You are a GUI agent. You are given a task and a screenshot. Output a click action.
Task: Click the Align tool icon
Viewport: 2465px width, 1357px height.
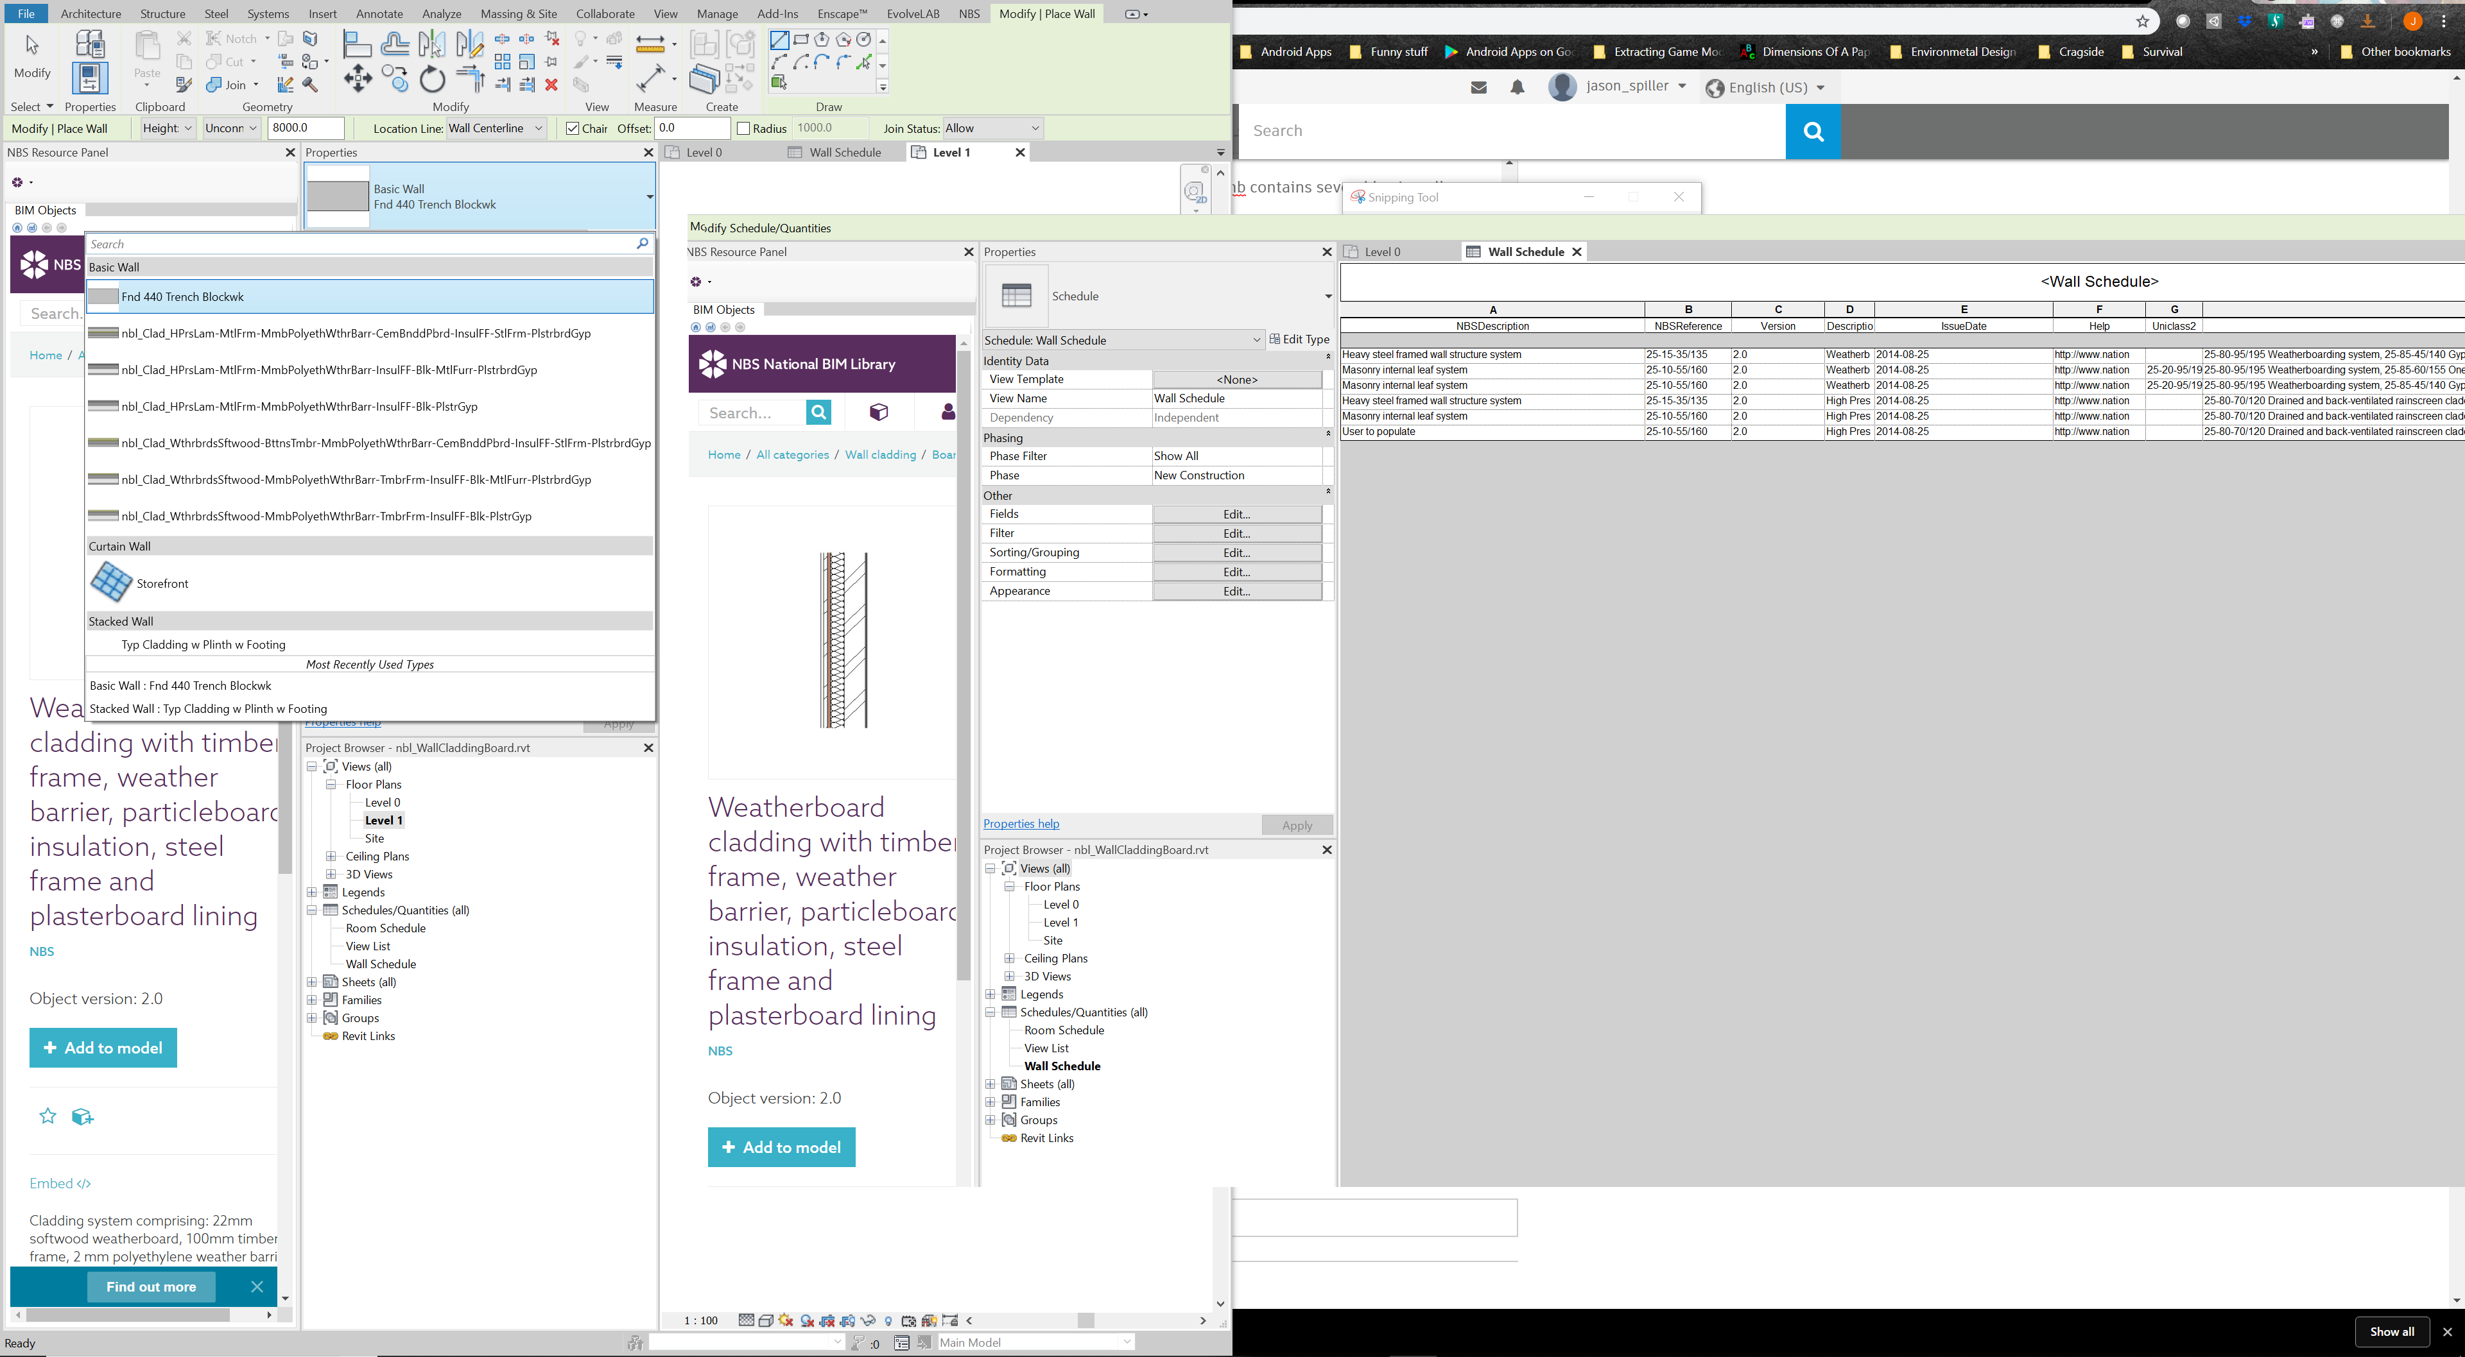coord(357,43)
